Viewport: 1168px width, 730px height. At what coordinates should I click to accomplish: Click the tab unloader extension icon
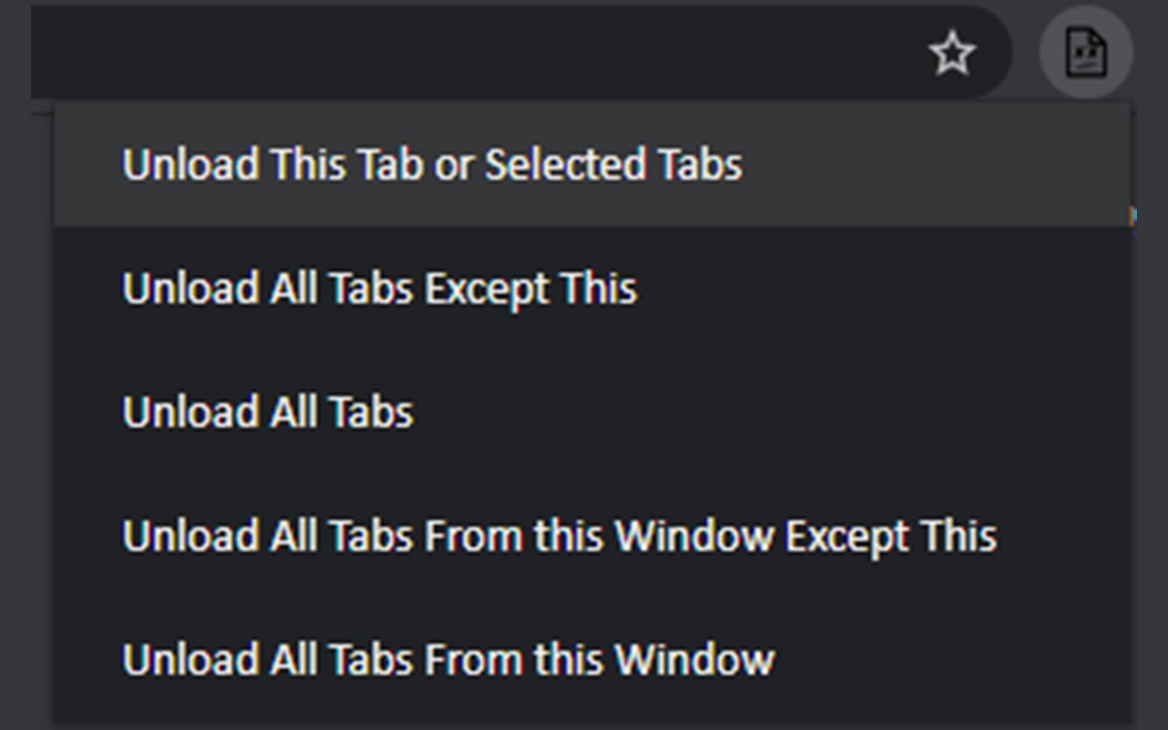(x=1086, y=53)
